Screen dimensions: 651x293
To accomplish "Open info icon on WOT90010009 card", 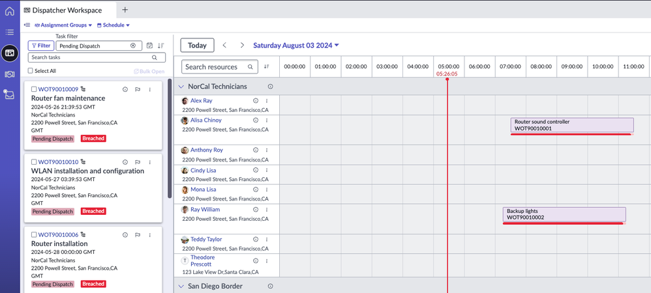I will [125, 89].
